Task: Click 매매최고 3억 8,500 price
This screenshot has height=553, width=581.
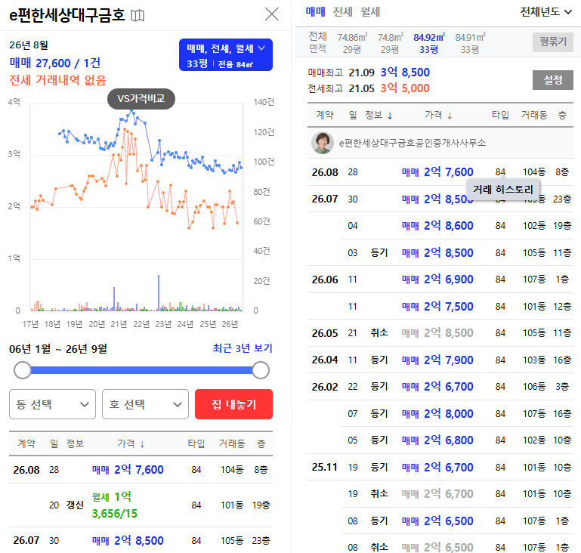Action: point(405,73)
